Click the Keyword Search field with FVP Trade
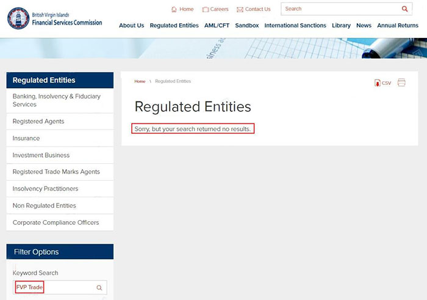This screenshot has height=300, width=427. 55,288
